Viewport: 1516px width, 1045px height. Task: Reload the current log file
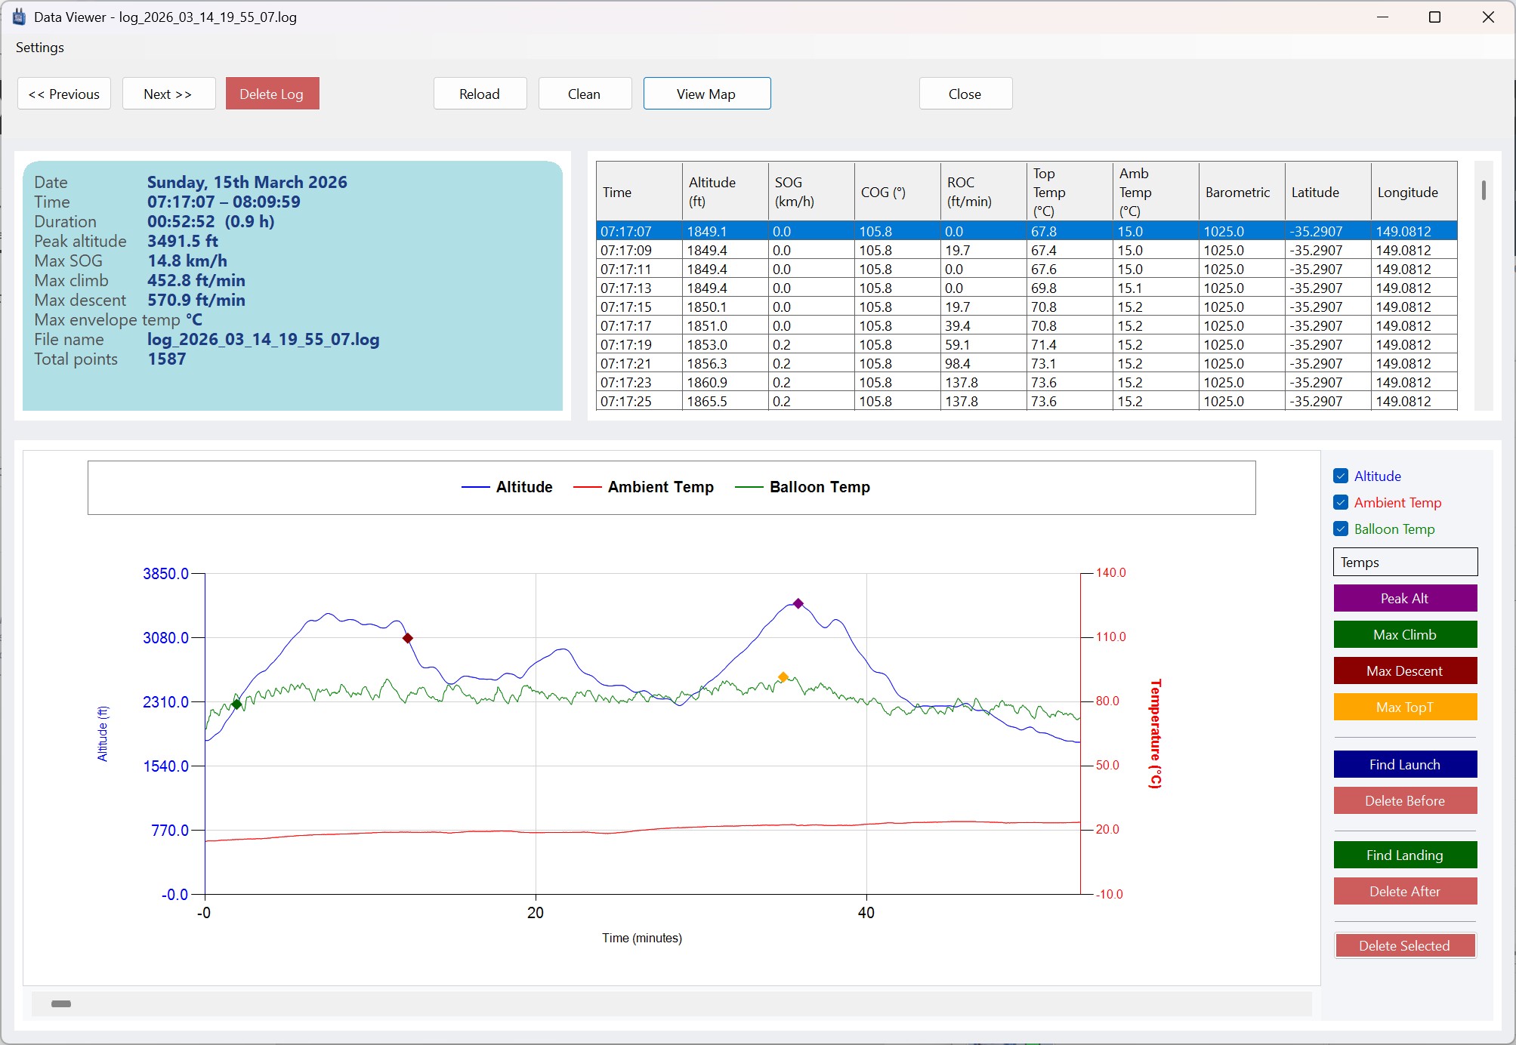pyautogui.click(x=480, y=94)
